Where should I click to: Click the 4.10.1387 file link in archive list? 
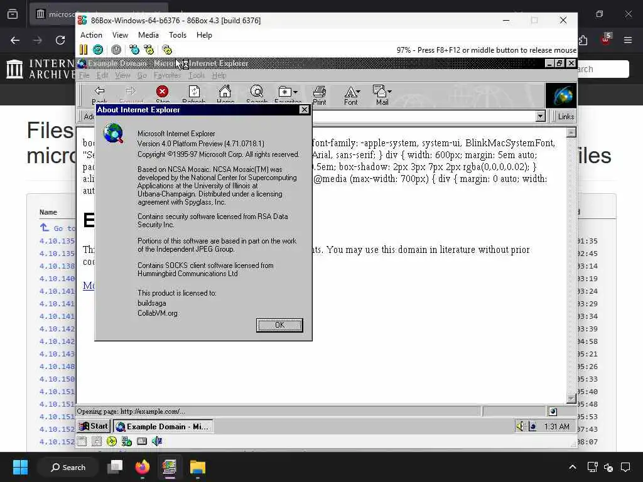(57, 266)
